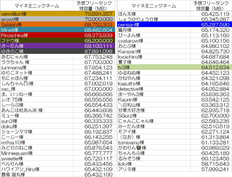This screenshot has height=177, width=232.
Task: Click the green-highlighted ty3様 cell
Action: (153, 68)
